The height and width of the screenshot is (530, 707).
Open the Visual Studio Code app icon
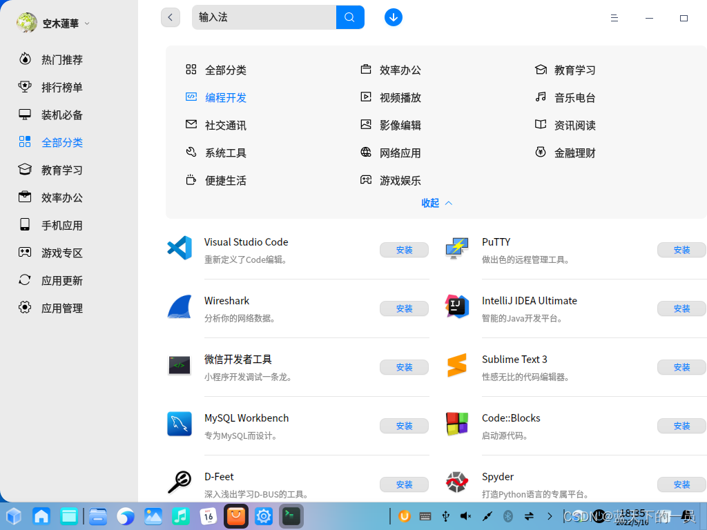[x=180, y=248]
